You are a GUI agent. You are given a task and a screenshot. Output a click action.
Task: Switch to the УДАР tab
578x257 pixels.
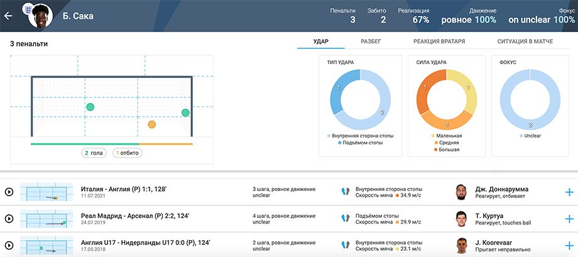pyautogui.click(x=320, y=41)
